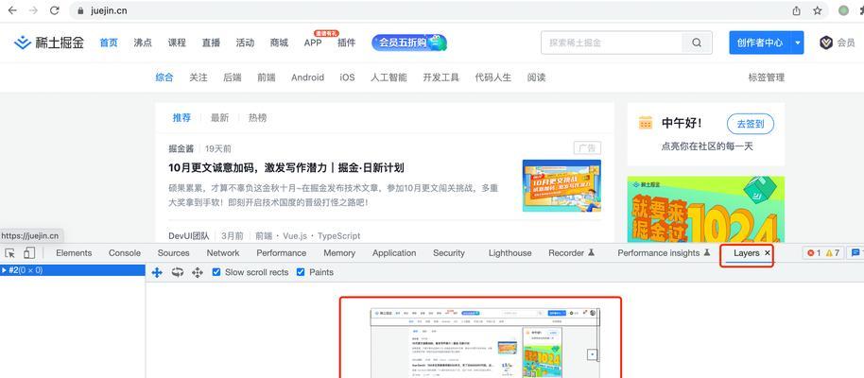This screenshot has width=864, height=378.
Task: Select the 后端 category
Action: (x=232, y=77)
